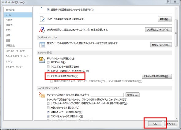The height and width of the screenshot is (130, 181).
Task: Enable 未読メッセージを移動しない checkbox
Action: [x=48, y=108]
